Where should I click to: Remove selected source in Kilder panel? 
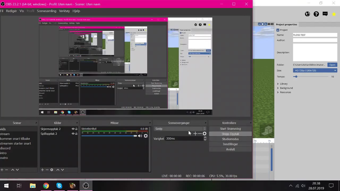point(47,170)
